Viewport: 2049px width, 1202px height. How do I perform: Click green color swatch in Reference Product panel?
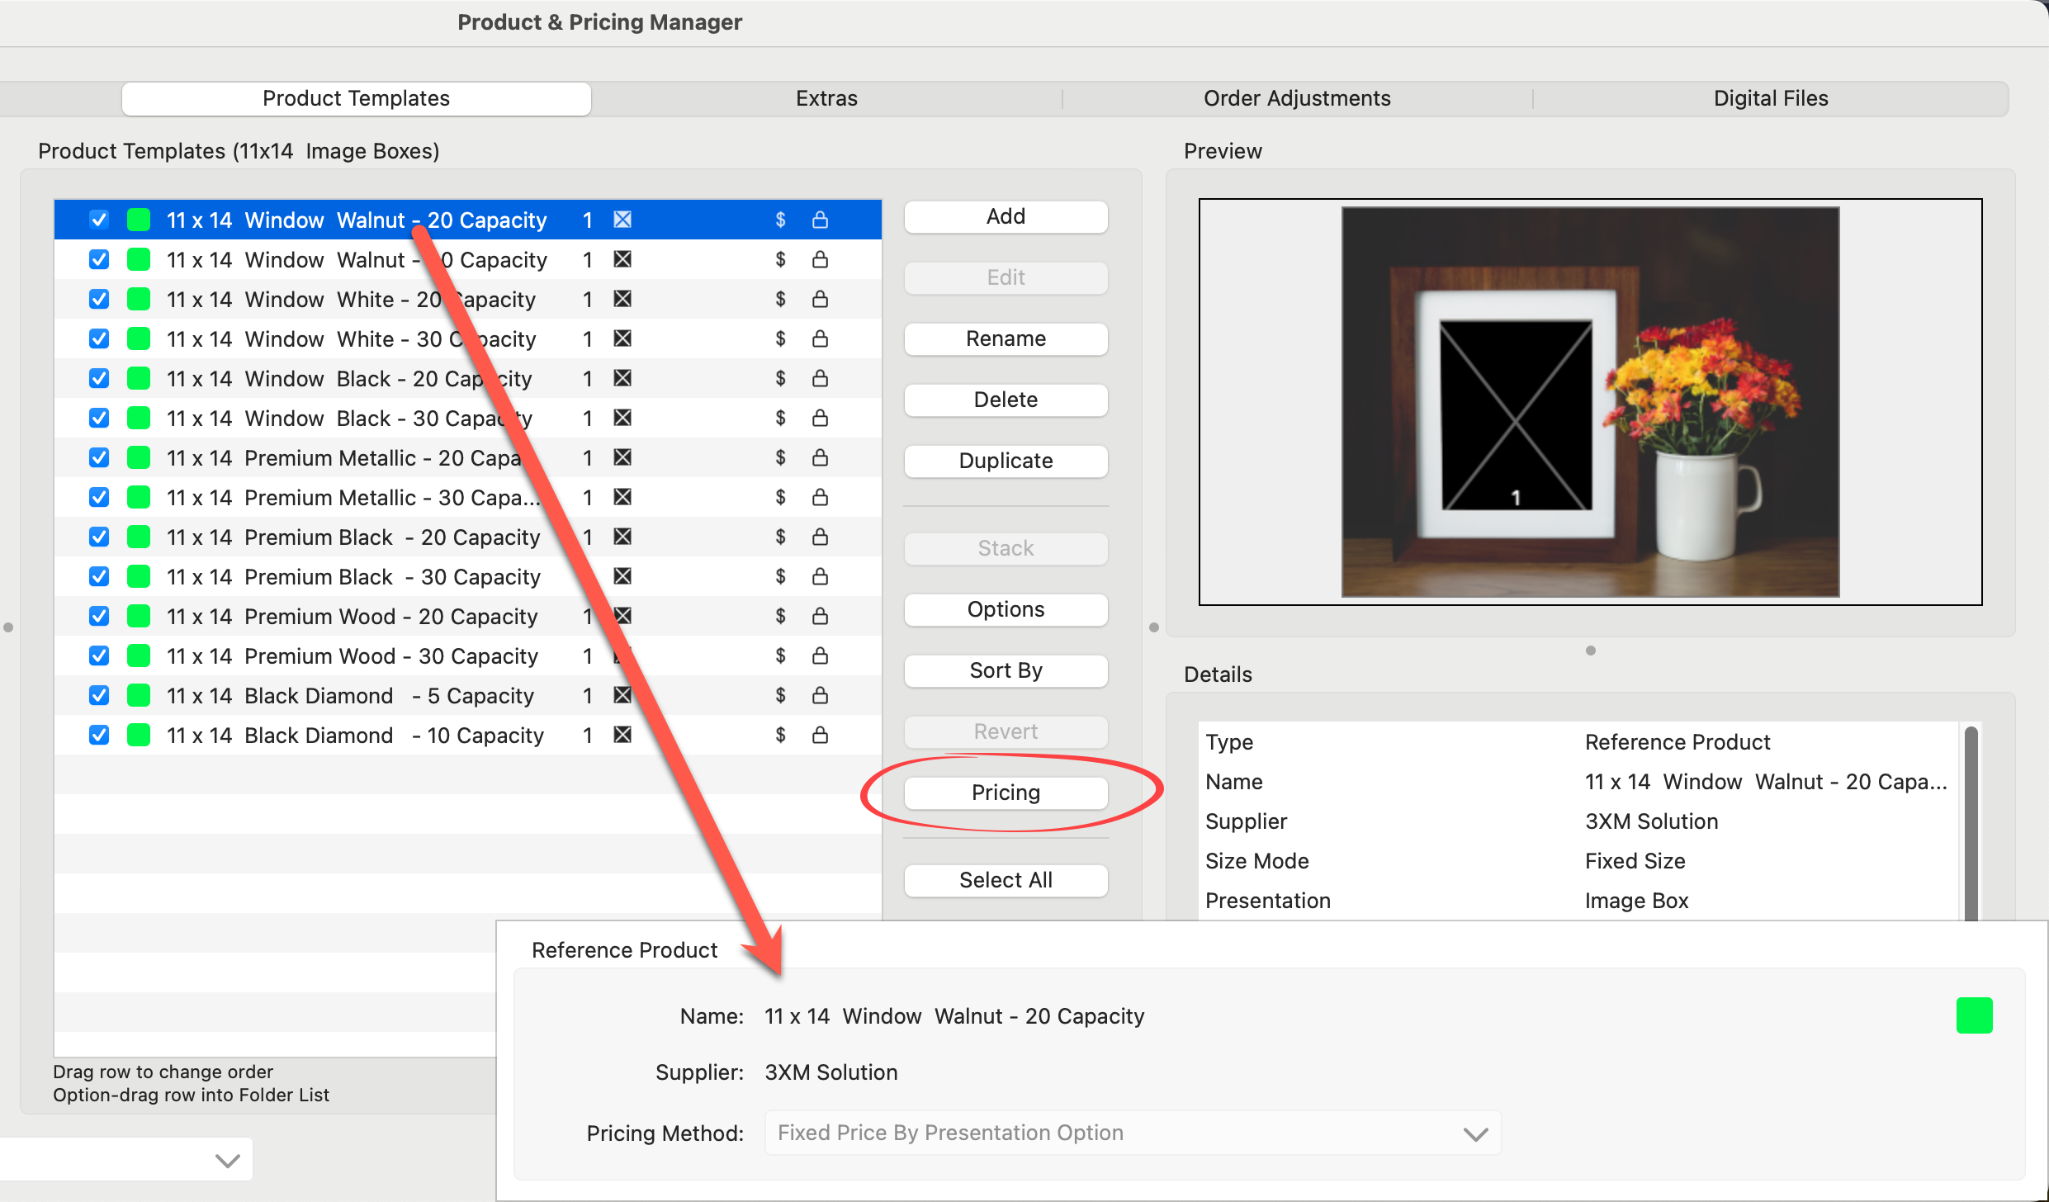coord(1973,1015)
